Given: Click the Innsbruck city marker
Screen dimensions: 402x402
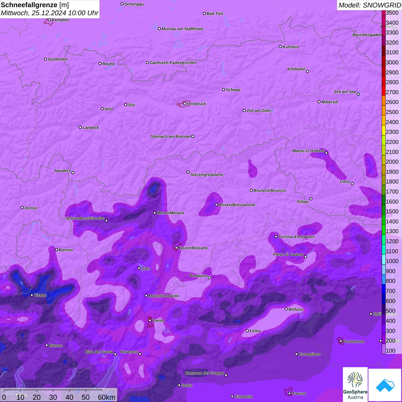Looking at the screenshot, I should 184,104.
